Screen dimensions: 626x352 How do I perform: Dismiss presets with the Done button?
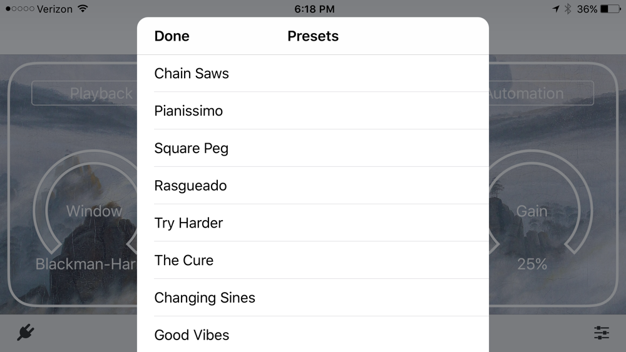pyautogui.click(x=172, y=36)
